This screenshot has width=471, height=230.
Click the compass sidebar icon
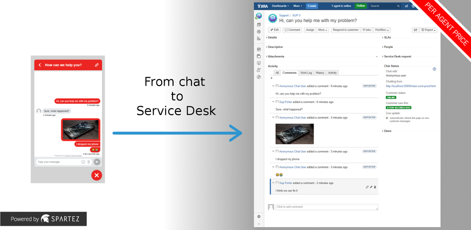259,77
